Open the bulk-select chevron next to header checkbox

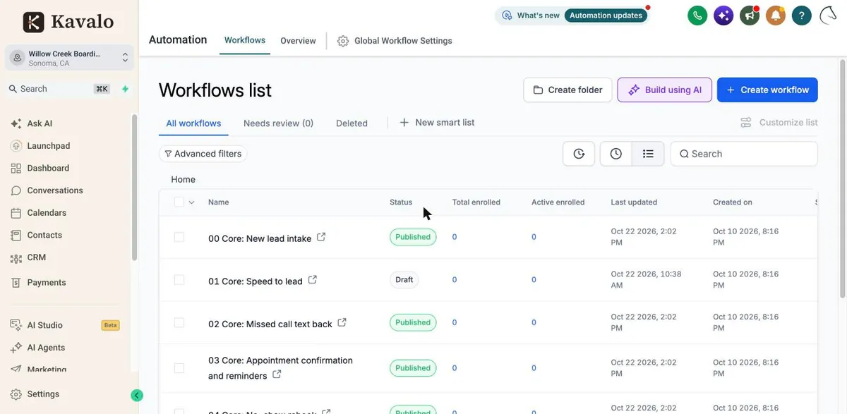[x=191, y=202]
